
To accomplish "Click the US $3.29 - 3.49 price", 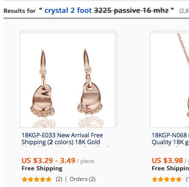I will click(49, 160).
